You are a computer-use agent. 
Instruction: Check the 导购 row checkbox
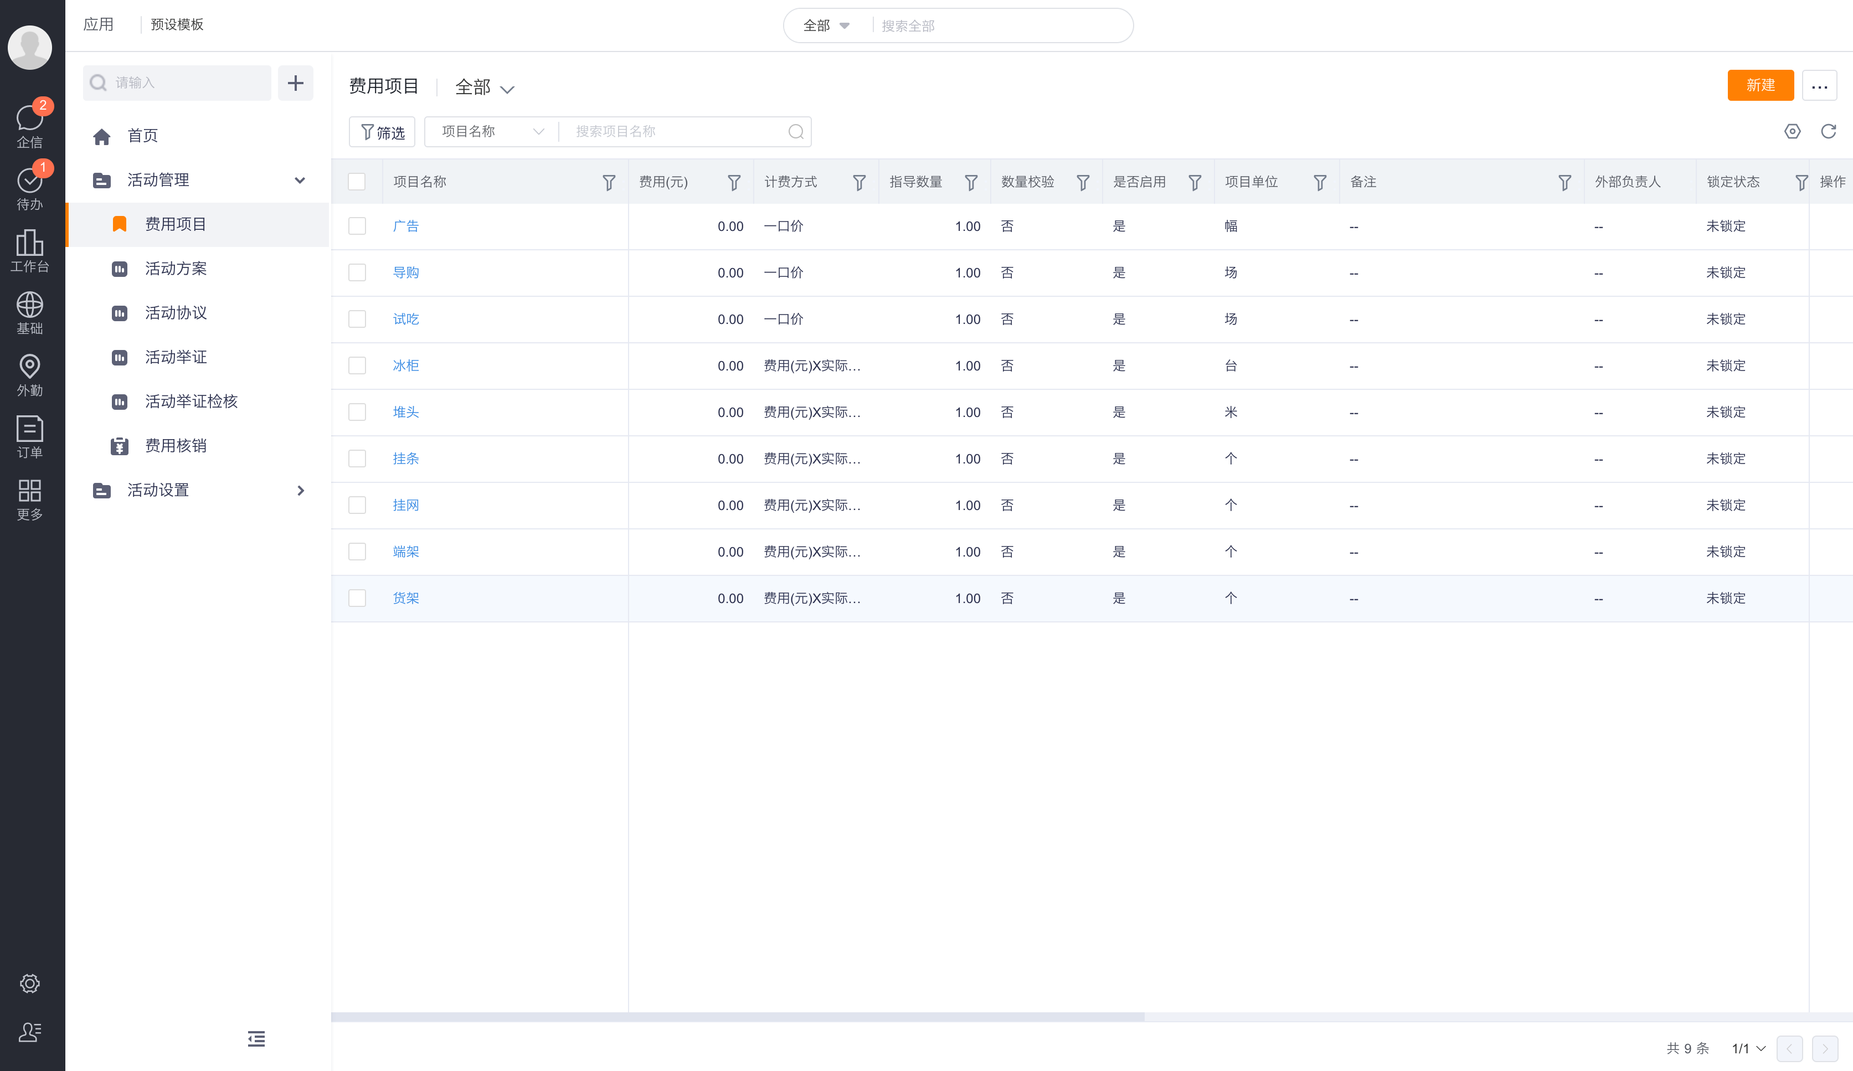click(357, 272)
